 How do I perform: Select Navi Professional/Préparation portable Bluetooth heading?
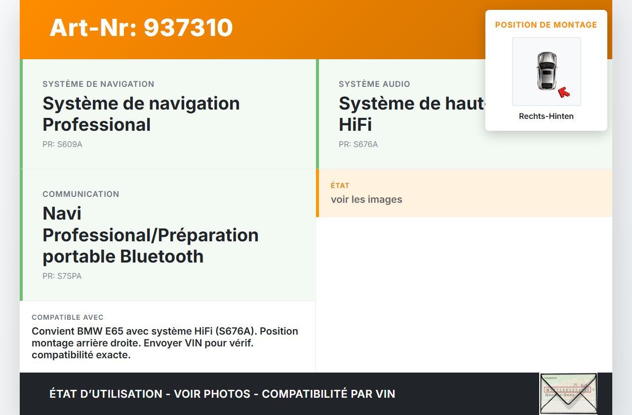151,235
